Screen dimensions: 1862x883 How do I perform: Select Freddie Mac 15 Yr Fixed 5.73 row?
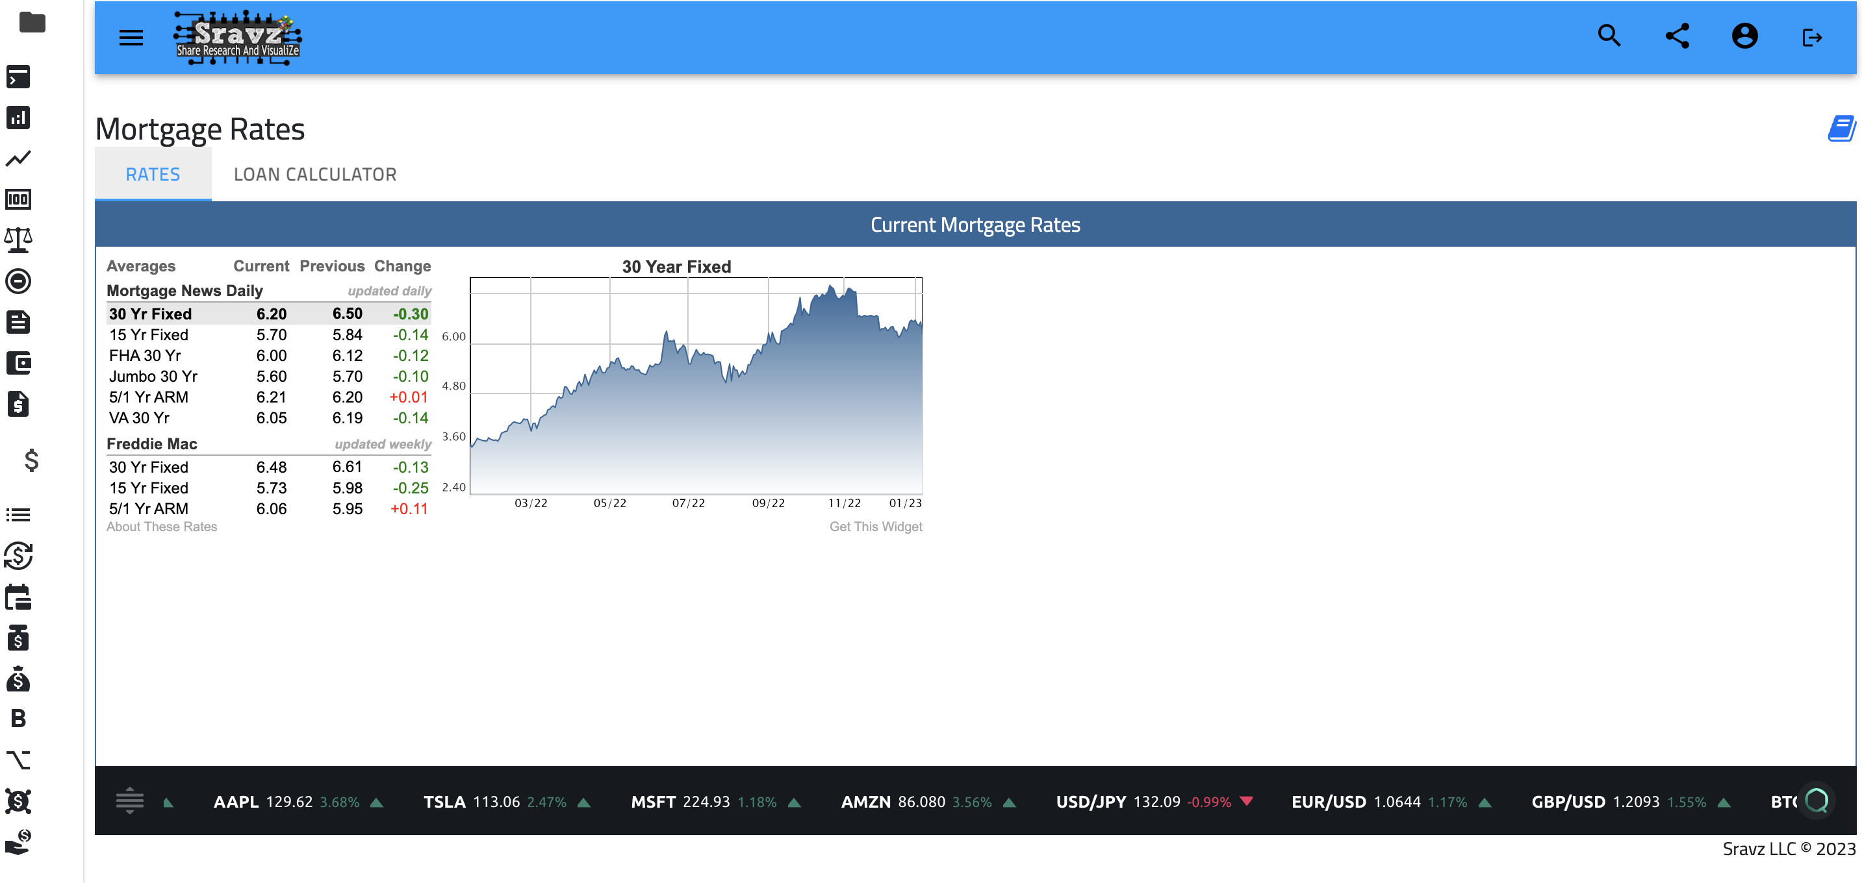[x=269, y=488]
